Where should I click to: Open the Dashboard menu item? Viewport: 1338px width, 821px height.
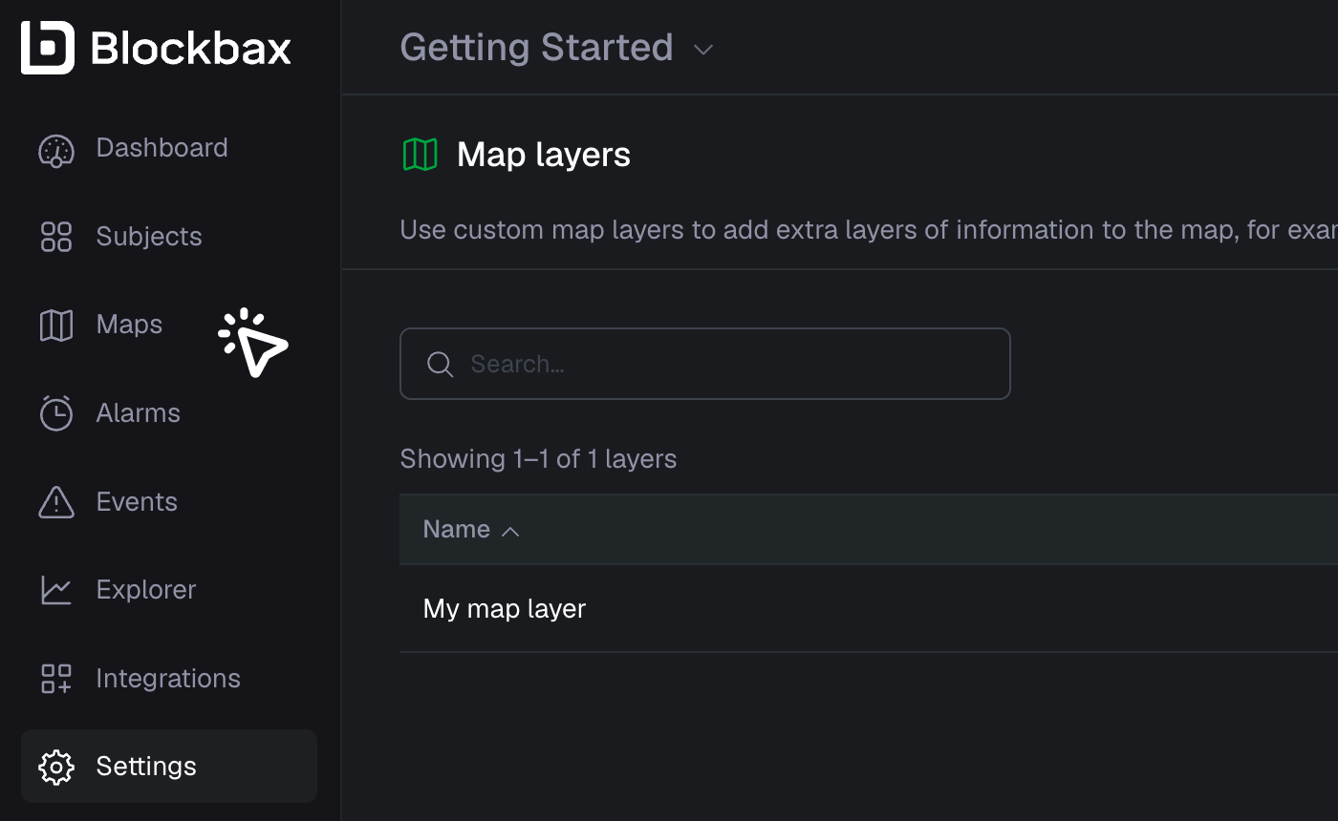162,148
